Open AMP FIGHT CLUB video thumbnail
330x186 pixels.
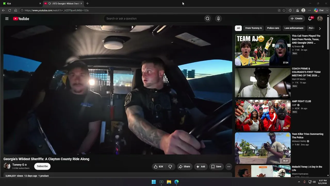pos(263,115)
